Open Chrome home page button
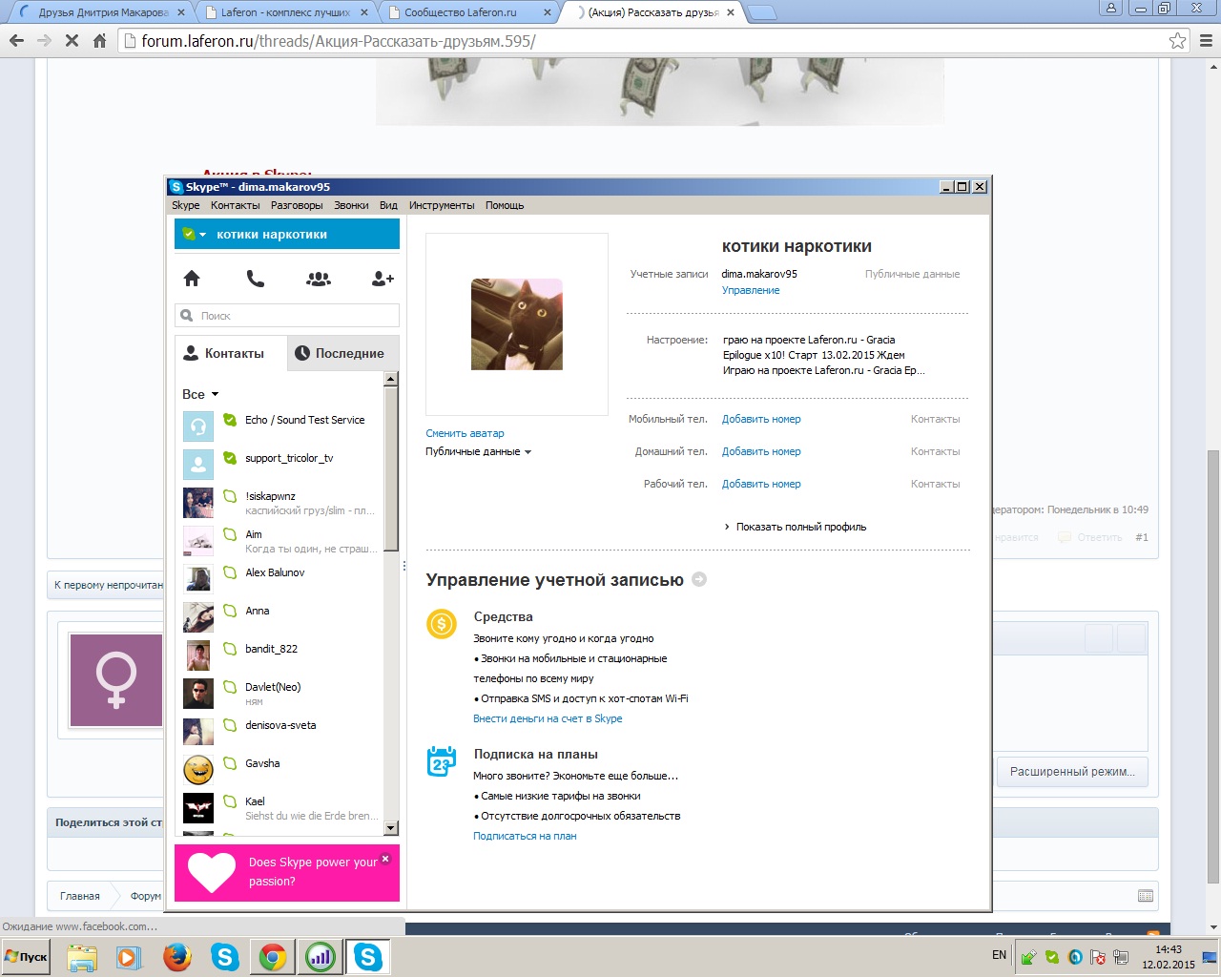Screen dimensions: 1221x977 click(99, 41)
